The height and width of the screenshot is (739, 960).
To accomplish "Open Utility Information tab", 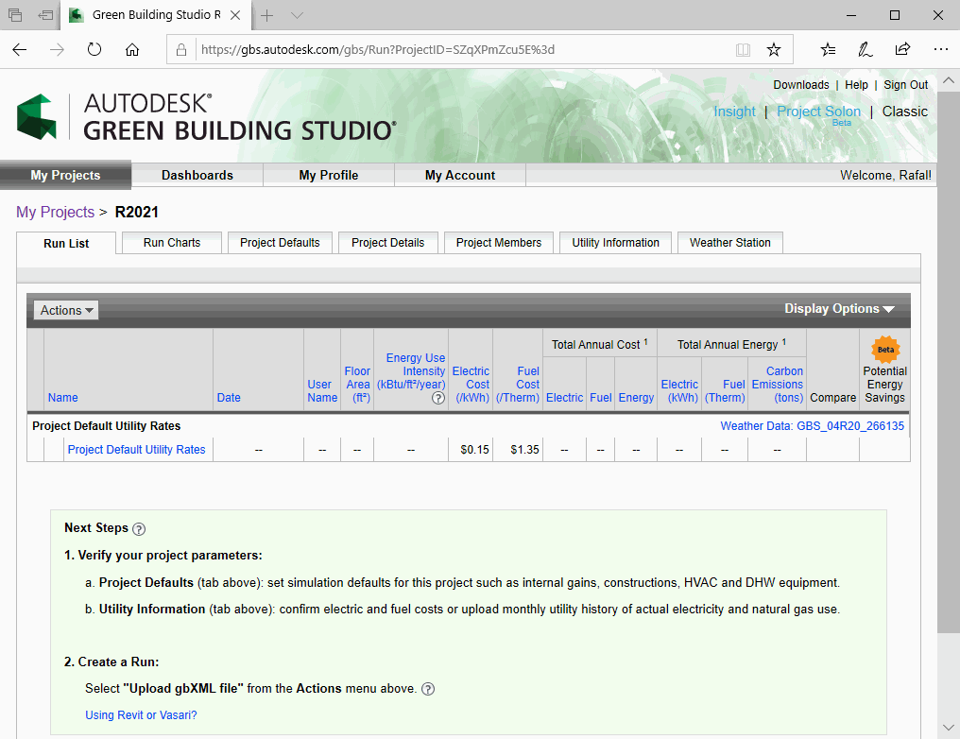I will [x=615, y=243].
